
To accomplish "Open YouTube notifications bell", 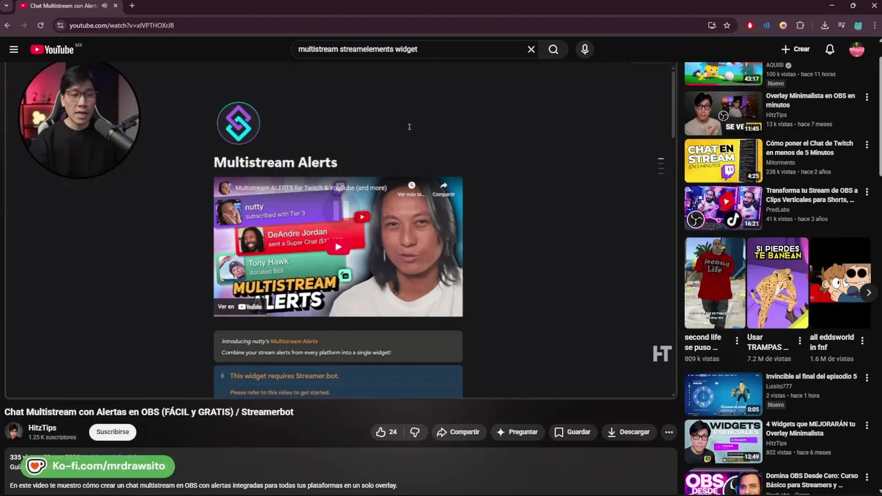I will [830, 49].
